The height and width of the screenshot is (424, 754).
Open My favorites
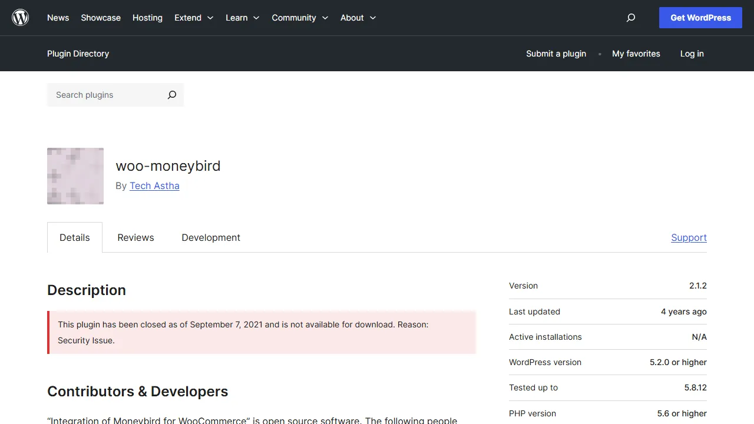coord(636,54)
